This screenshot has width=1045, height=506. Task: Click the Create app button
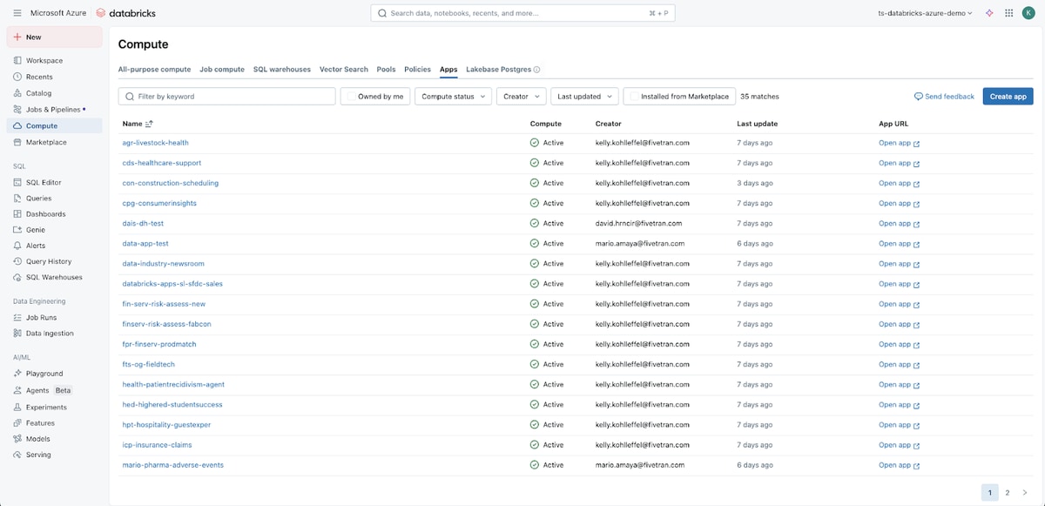click(1008, 97)
